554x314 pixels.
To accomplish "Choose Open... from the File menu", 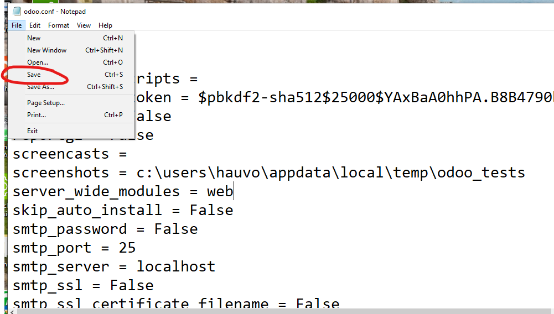I will 38,62.
